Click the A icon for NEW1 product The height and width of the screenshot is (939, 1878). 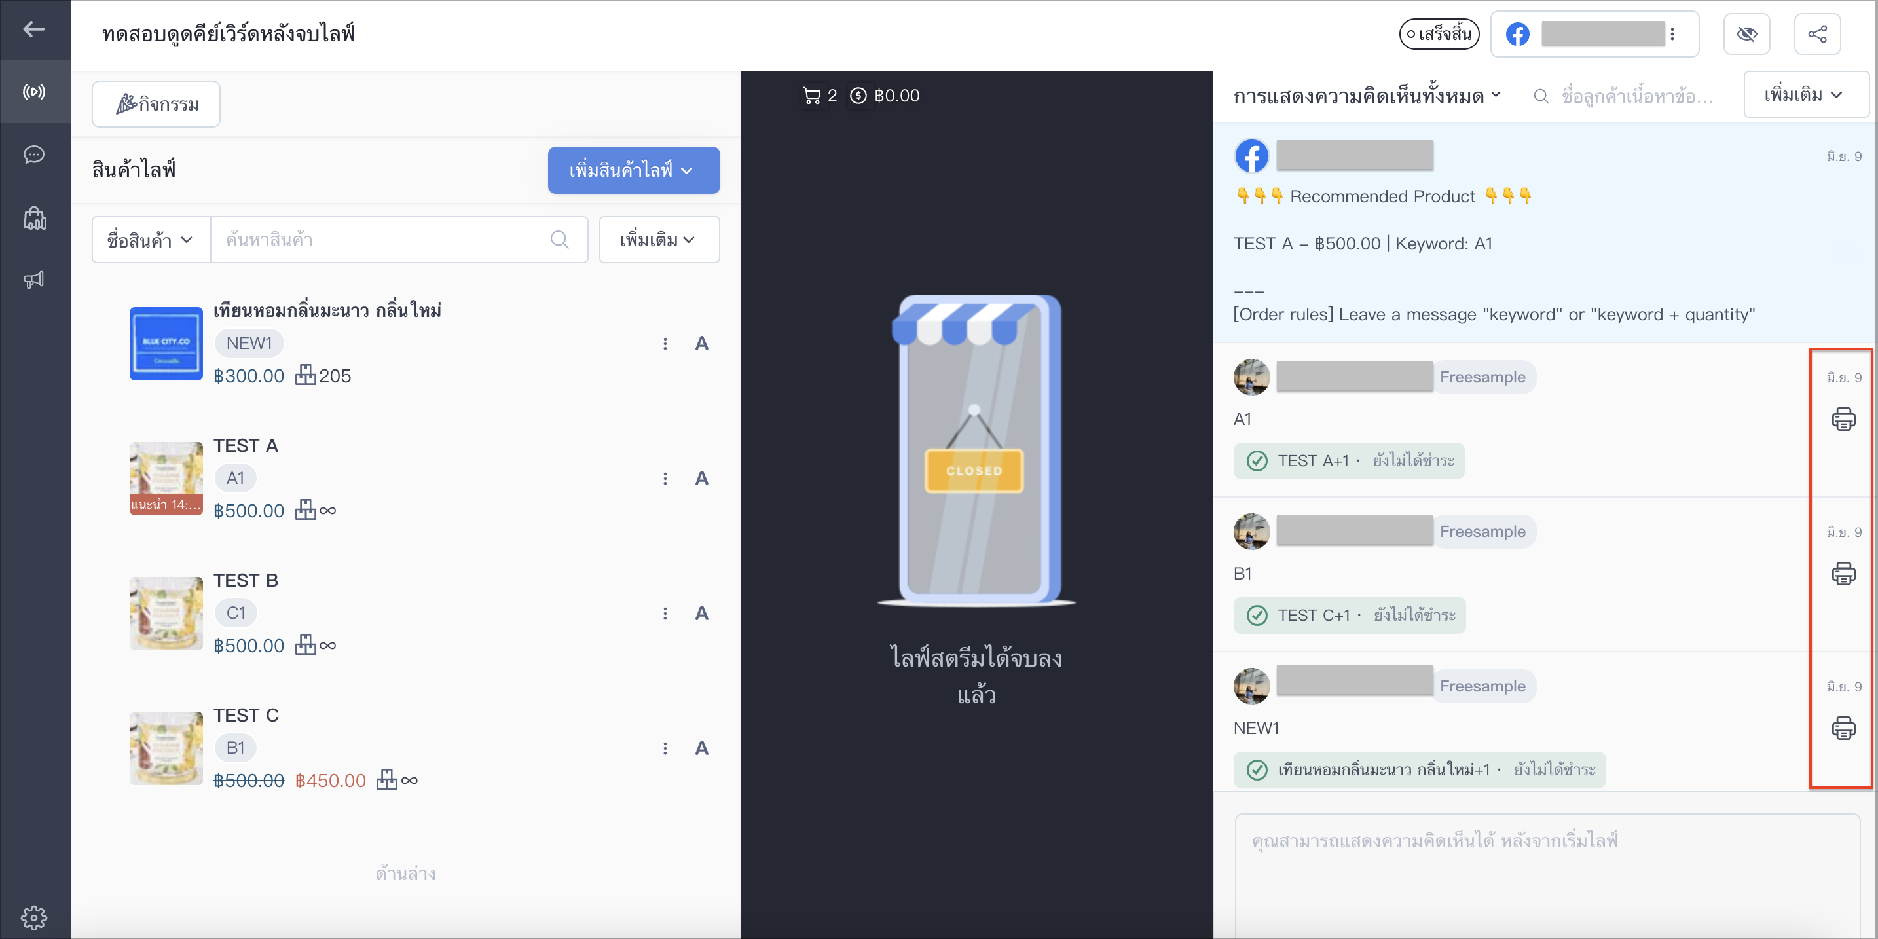click(701, 343)
